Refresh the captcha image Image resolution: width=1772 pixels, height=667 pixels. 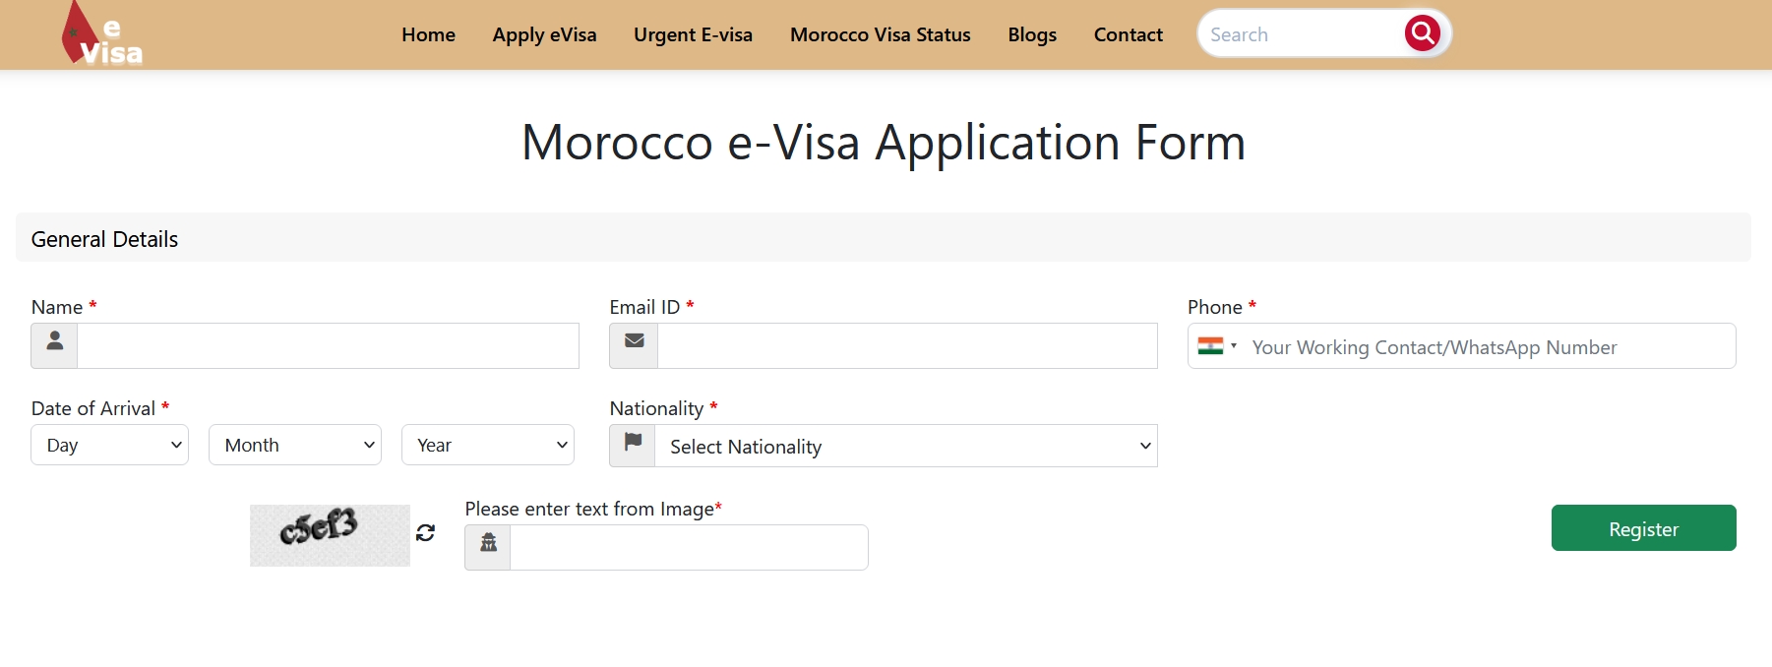425,532
